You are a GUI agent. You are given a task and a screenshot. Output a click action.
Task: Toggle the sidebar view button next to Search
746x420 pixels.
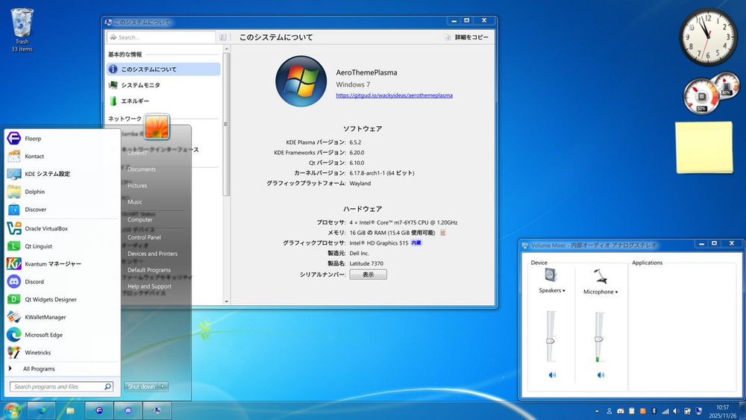pos(222,37)
